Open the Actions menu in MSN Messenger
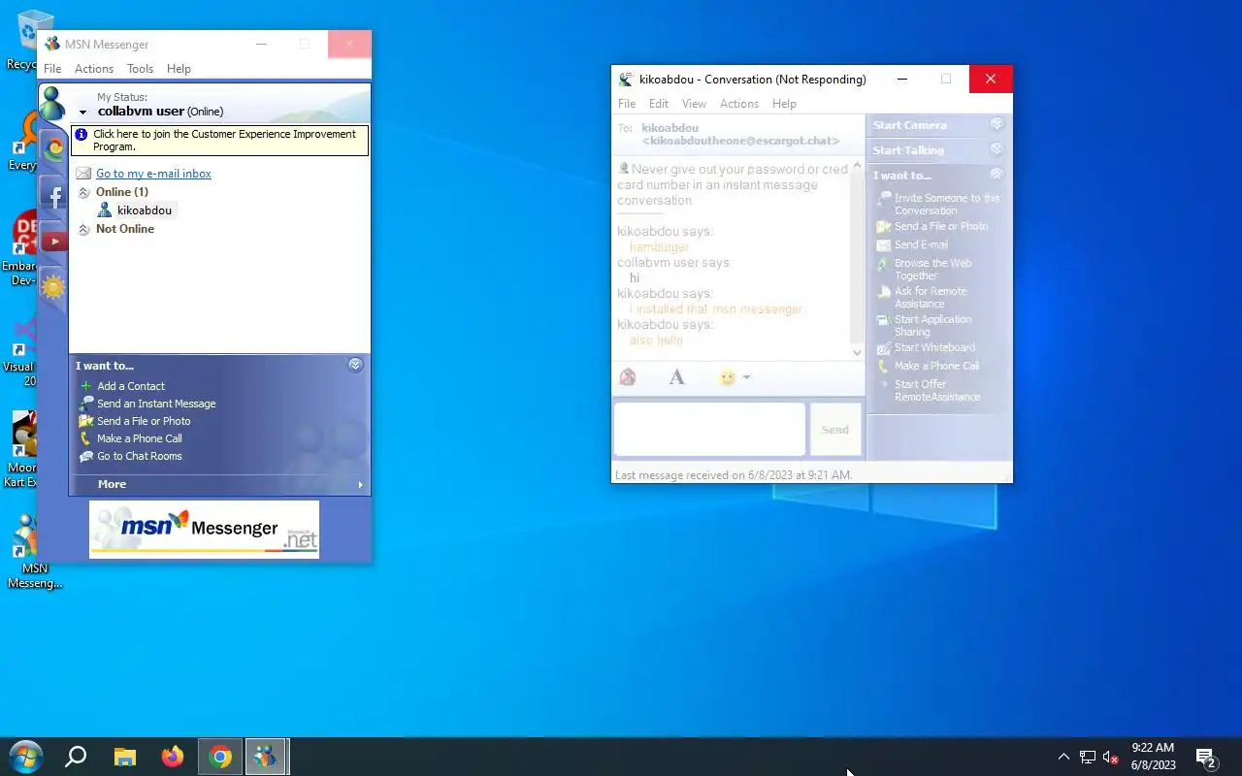Image resolution: width=1242 pixels, height=776 pixels. coord(94,69)
